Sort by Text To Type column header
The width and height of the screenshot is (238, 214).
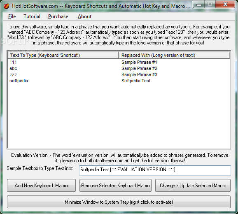click(63, 55)
